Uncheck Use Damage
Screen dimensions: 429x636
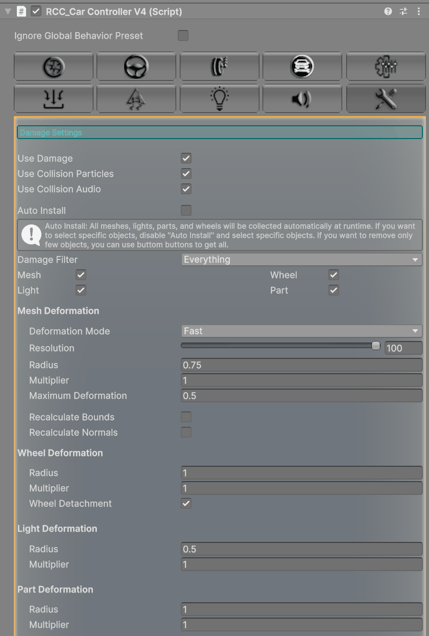186,158
